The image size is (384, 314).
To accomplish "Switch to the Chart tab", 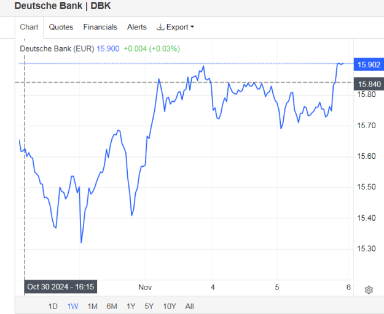I will pyautogui.click(x=29, y=27).
